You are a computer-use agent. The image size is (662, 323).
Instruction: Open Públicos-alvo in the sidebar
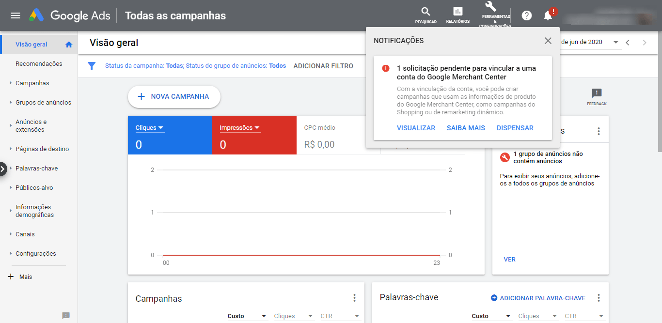tap(34, 188)
